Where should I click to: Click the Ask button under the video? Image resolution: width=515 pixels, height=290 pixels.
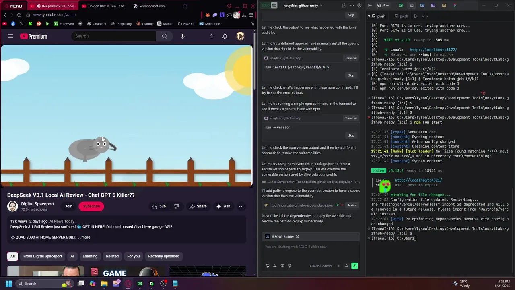[223, 206]
